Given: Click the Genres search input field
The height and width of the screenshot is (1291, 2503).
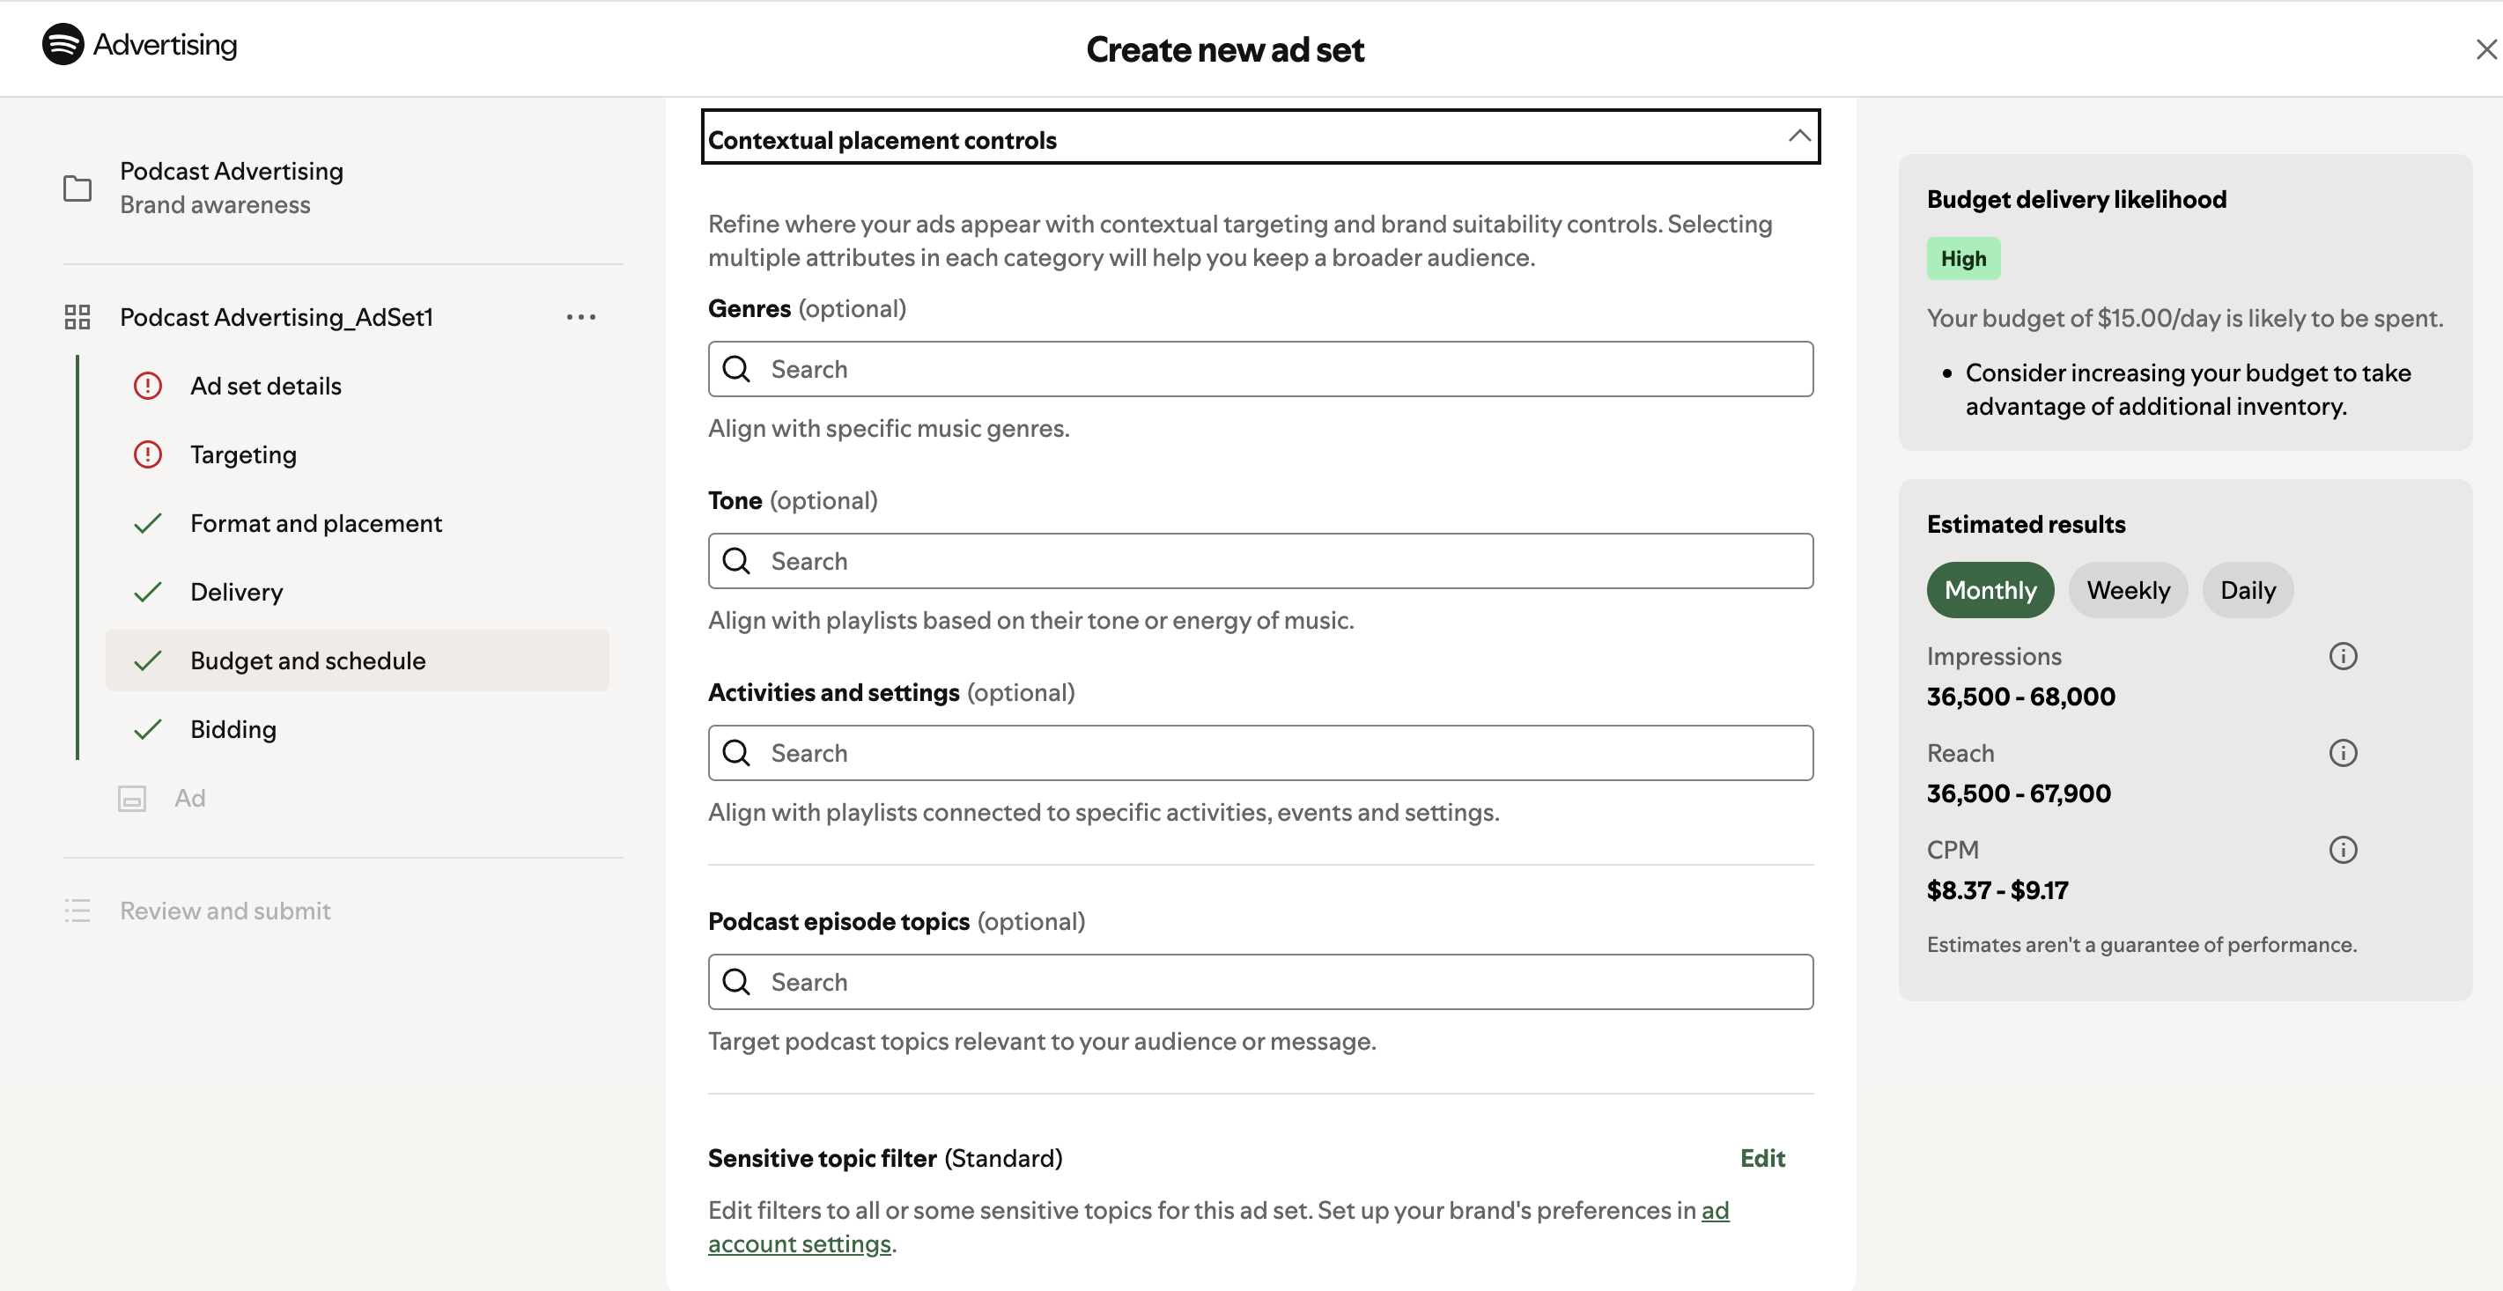Looking at the screenshot, I should tap(1260, 369).
